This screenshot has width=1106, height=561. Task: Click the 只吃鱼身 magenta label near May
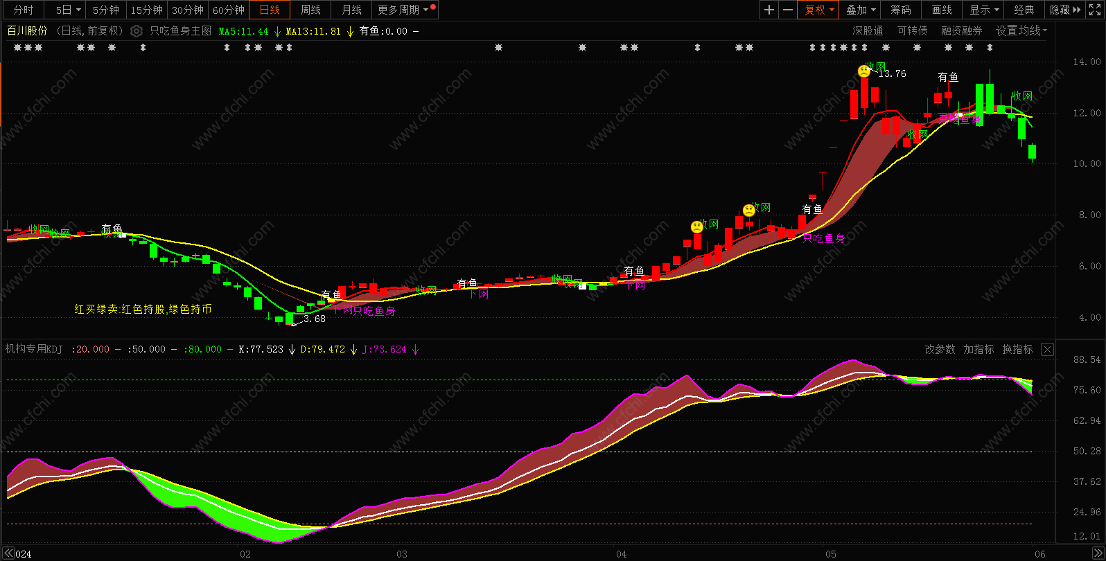coord(824,238)
